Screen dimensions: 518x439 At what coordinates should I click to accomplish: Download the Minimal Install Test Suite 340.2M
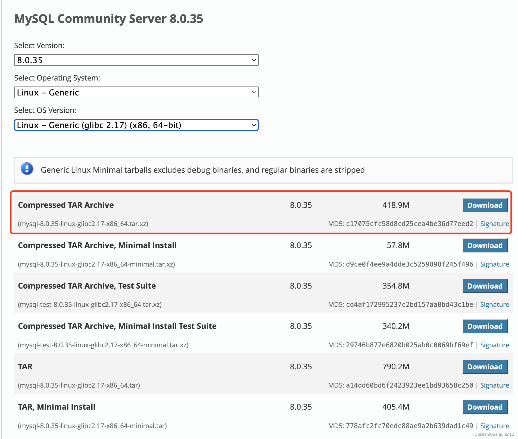pyautogui.click(x=485, y=326)
